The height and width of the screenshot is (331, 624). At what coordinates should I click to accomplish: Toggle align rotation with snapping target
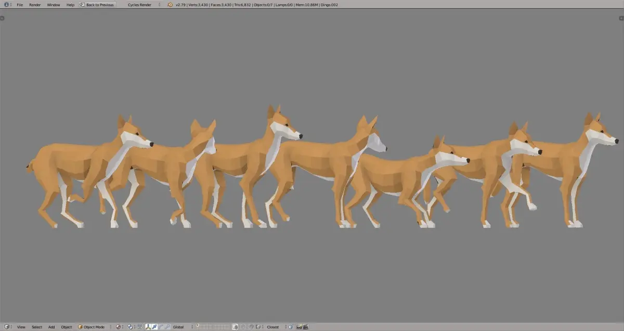291,327
